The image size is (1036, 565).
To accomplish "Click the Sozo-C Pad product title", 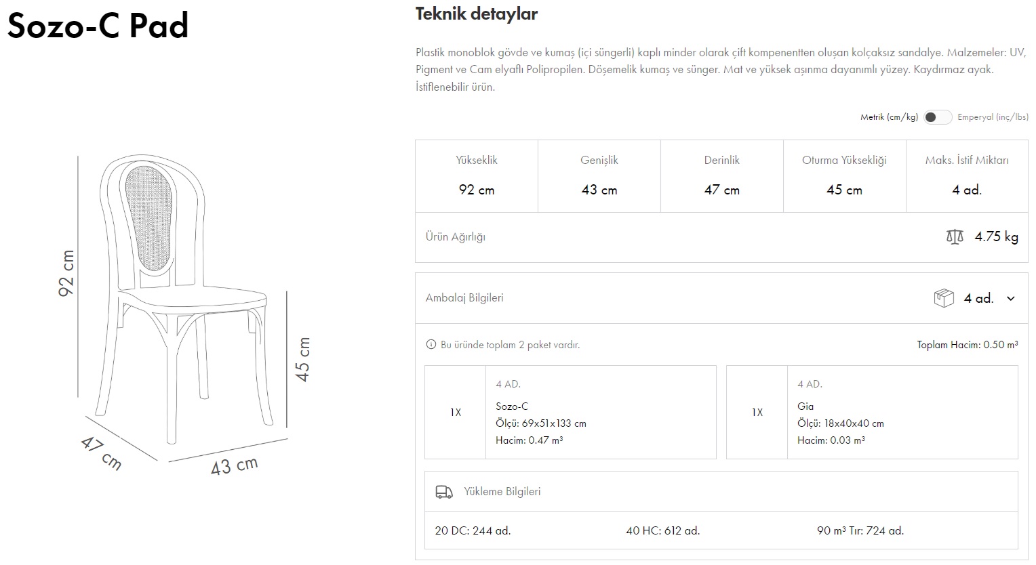I will click(98, 26).
